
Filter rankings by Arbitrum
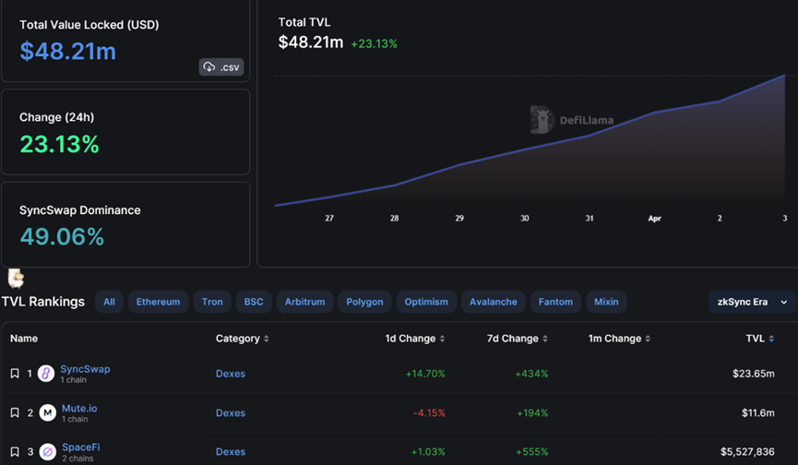pos(304,302)
